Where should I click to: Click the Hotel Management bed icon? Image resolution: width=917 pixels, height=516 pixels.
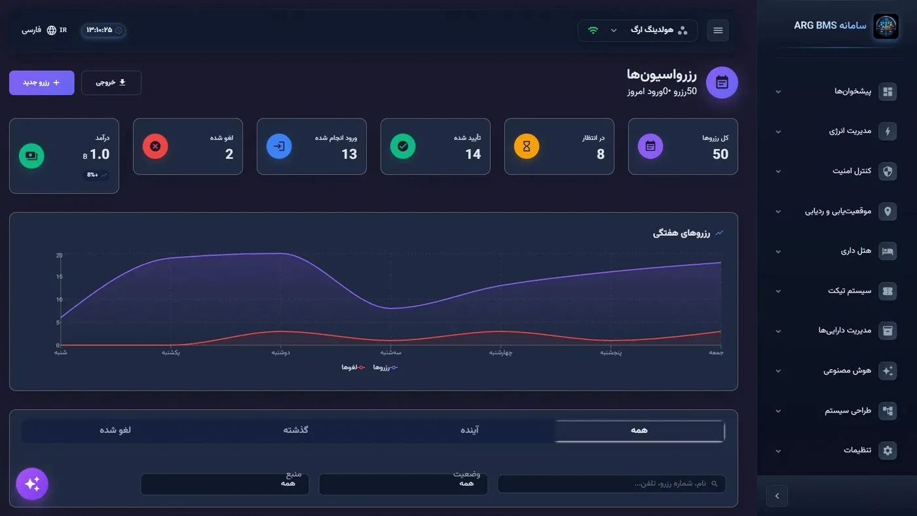(x=888, y=251)
